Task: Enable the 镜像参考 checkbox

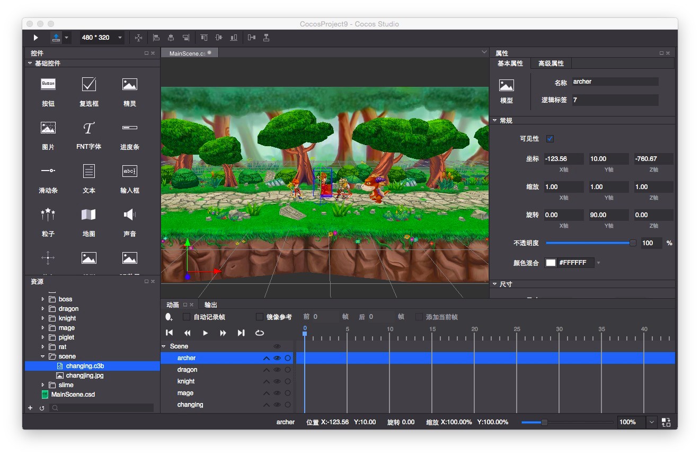Action: coord(260,317)
